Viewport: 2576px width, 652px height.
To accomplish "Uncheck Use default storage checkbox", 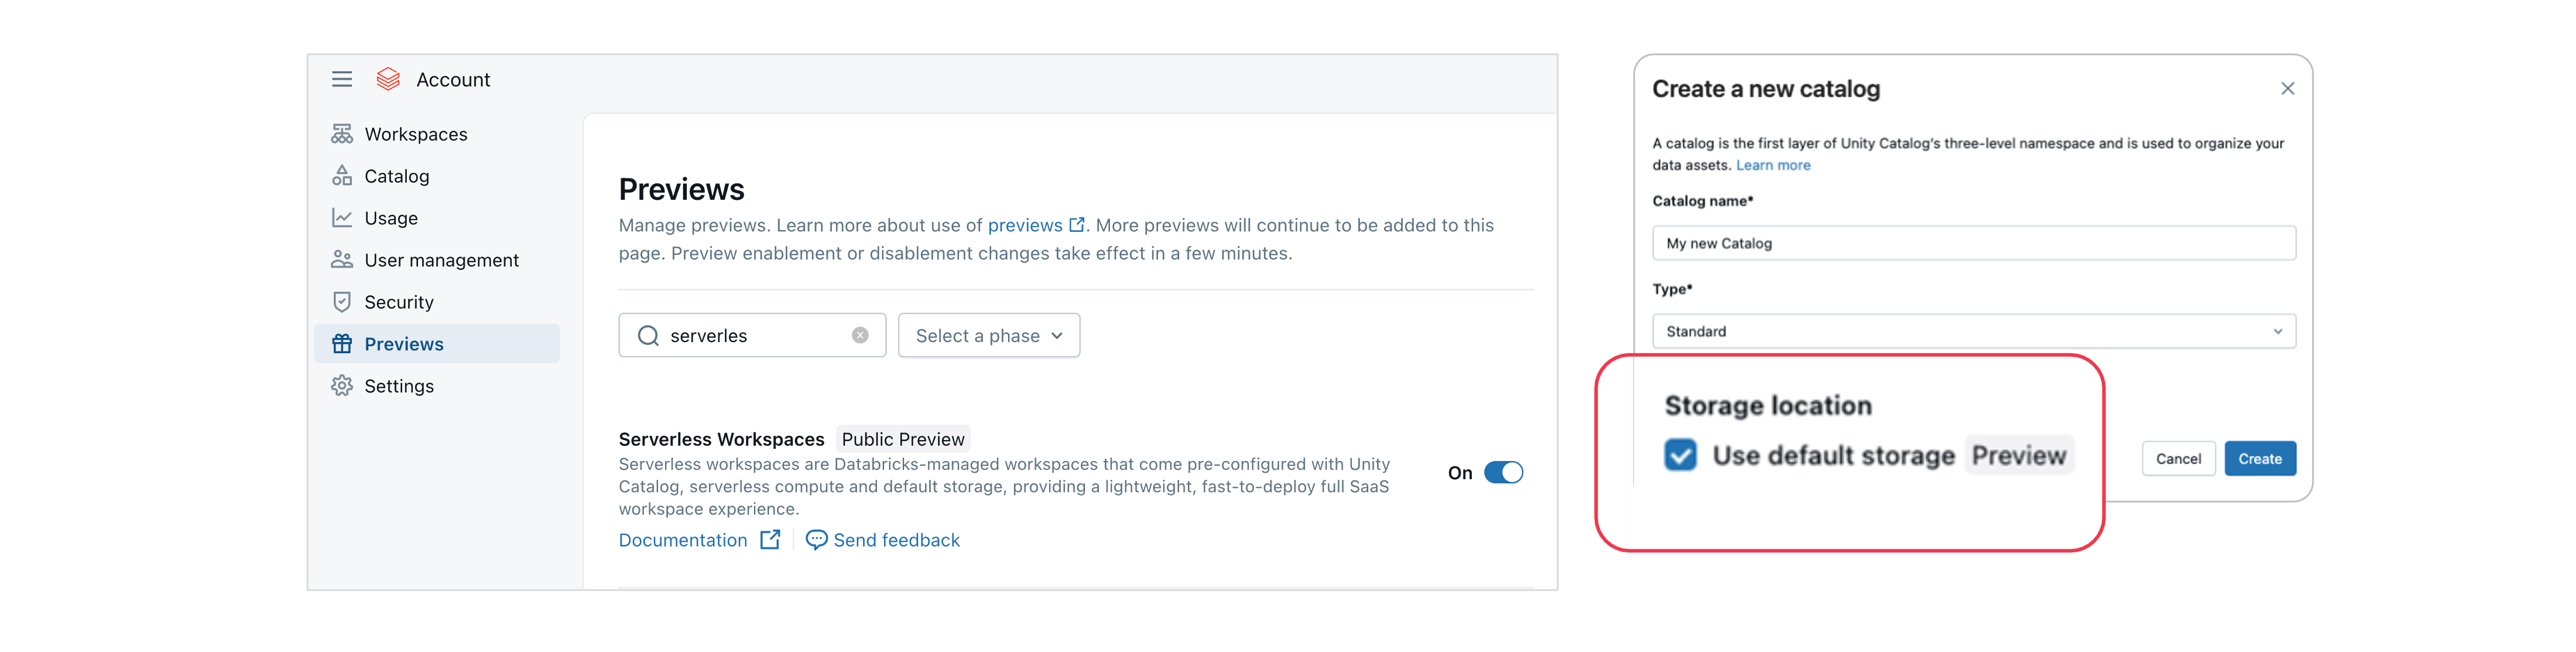I will 1680,455.
